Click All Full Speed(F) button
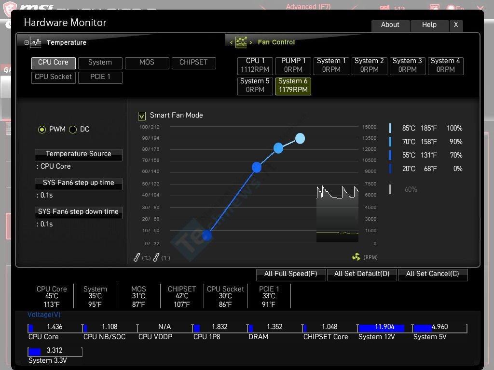Image resolution: width=494 pixels, height=370 pixels. 291,274
